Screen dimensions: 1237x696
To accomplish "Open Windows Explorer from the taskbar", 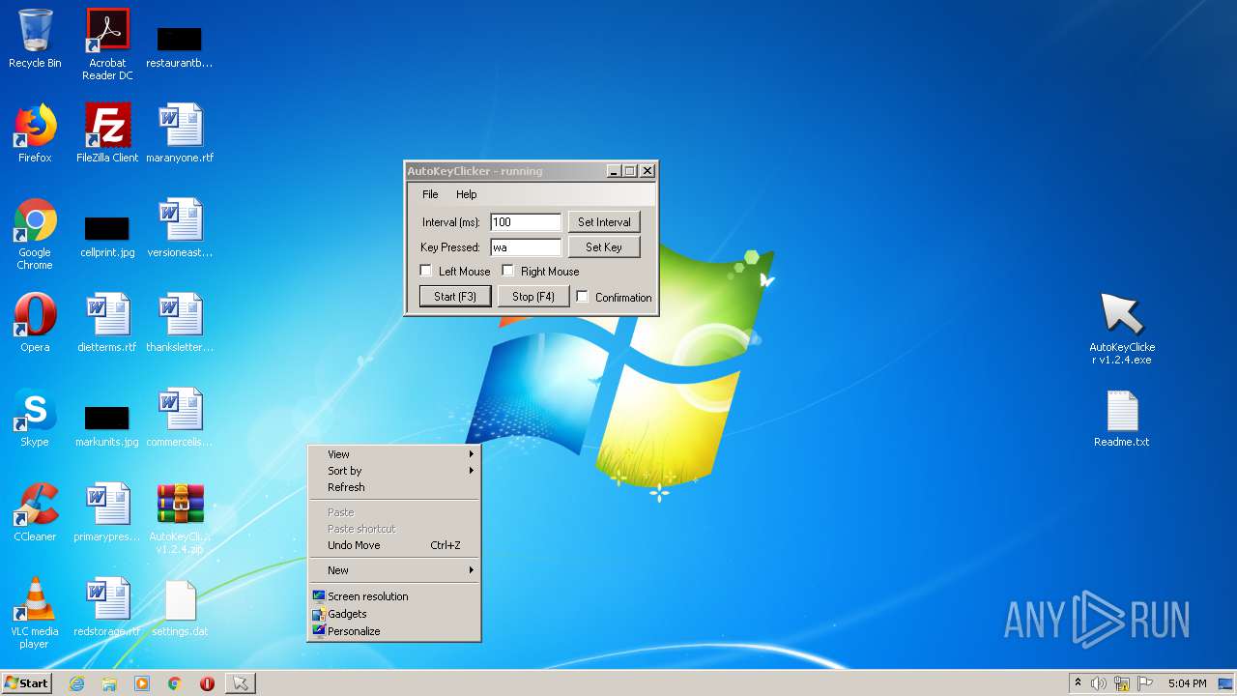I will click(x=109, y=683).
